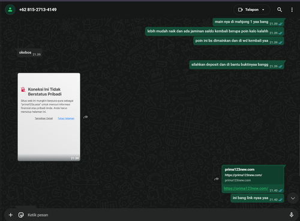Select message 'main nya di mahjong 1 yaa bang'
300x221 pixels.
tap(248, 22)
